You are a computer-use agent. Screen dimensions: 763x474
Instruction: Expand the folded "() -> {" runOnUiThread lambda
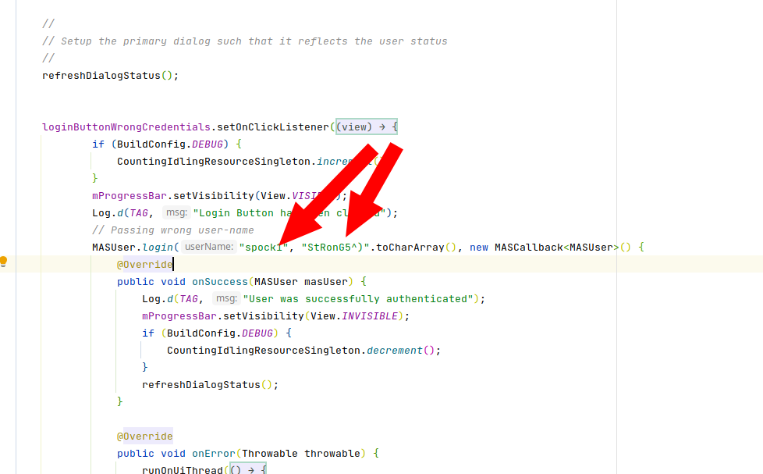tap(247, 469)
